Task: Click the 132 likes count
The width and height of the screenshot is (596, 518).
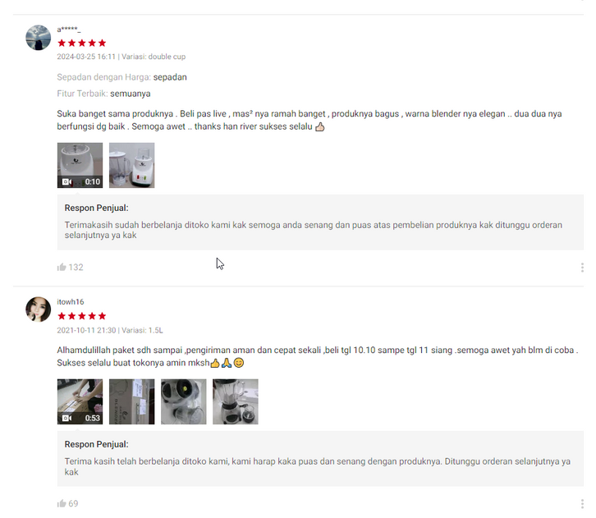Action: (x=76, y=267)
